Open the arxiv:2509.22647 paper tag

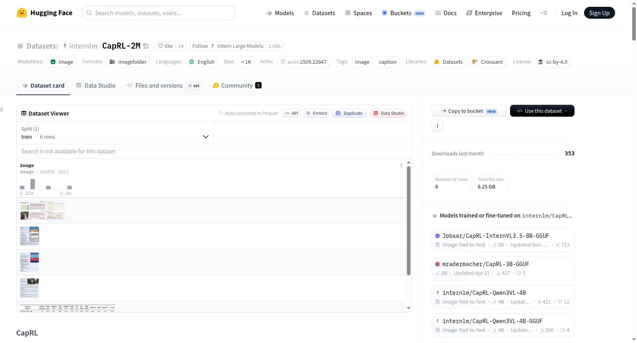coord(304,62)
